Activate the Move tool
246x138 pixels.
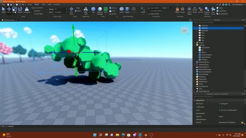click(x=9, y=10)
